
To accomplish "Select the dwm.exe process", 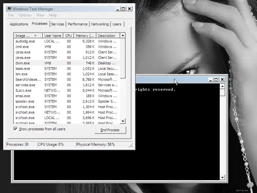I will click(67, 63).
